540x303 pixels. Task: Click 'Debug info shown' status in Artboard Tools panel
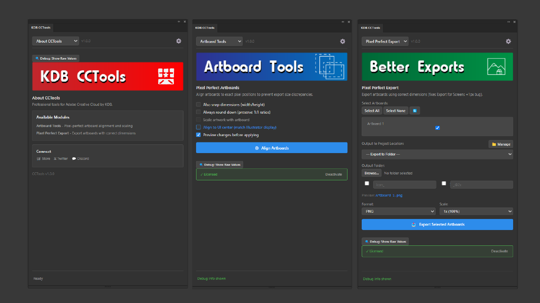tap(211, 279)
